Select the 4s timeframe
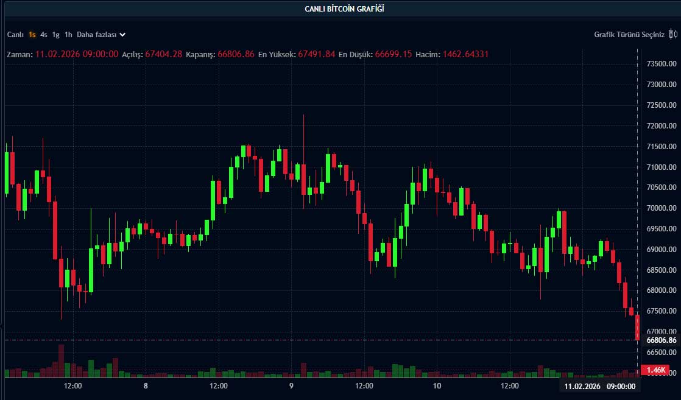 click(44, 35)
